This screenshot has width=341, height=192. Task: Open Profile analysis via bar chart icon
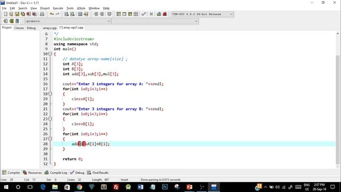click(159, 14)
